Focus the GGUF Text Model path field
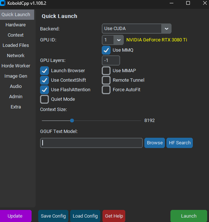 pos(91,143)
